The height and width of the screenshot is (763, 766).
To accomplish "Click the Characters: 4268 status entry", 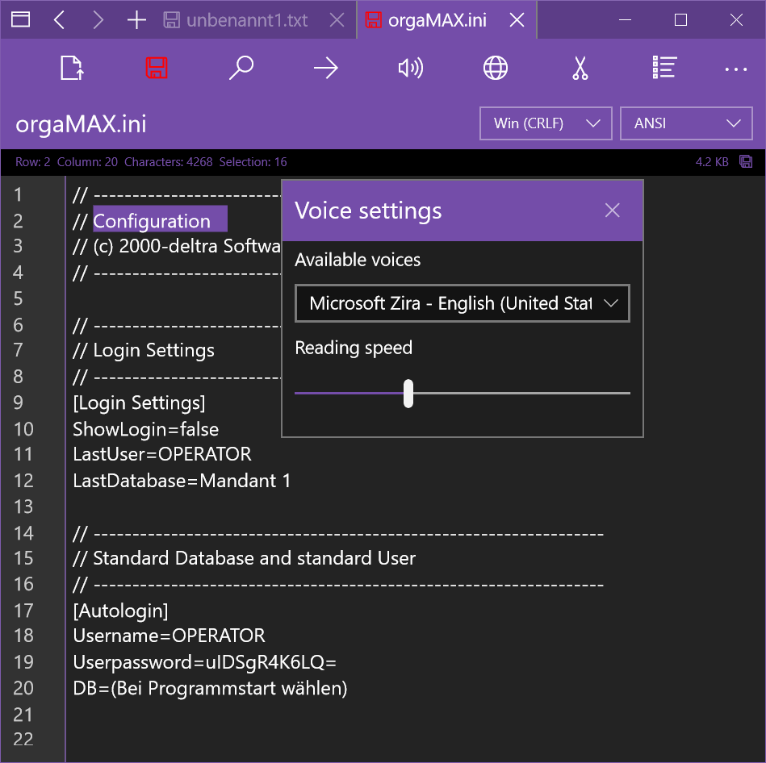I will pos(168,161).
